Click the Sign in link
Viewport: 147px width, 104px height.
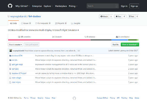(124, 6)
